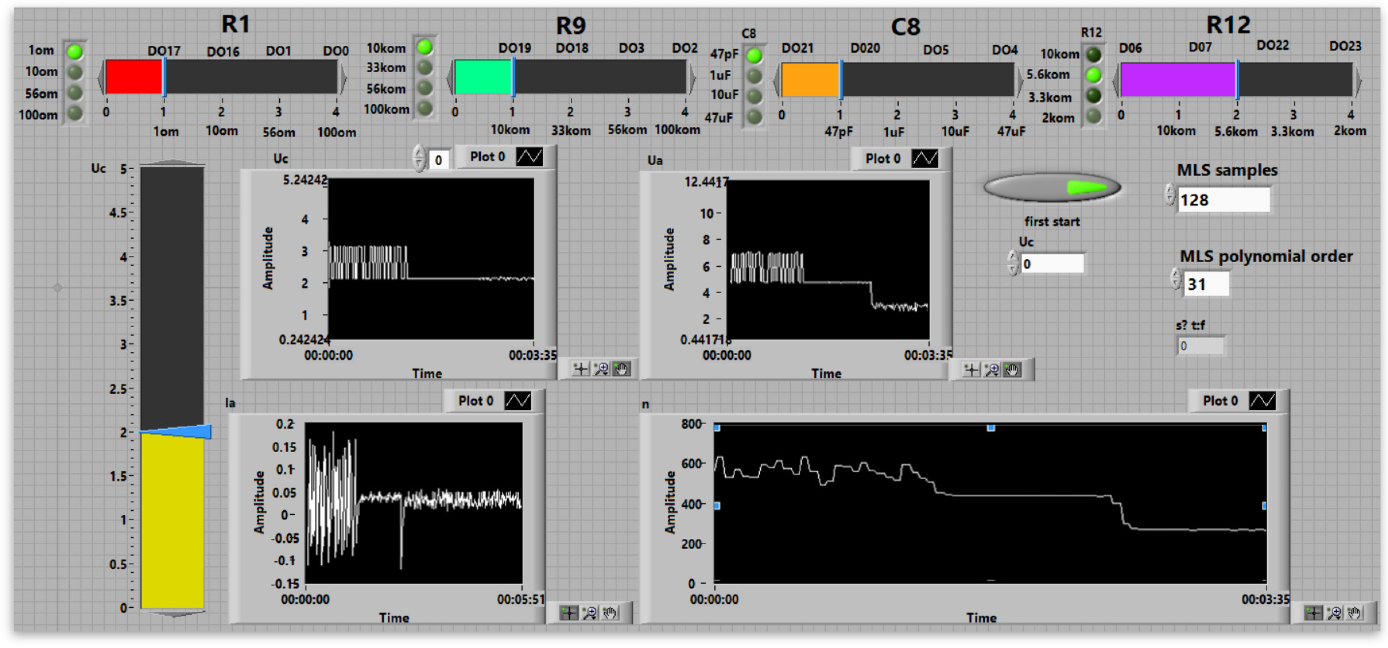
Task: Click the 5.24242 maximum on Uc axis
Action: tap(306, 180)
